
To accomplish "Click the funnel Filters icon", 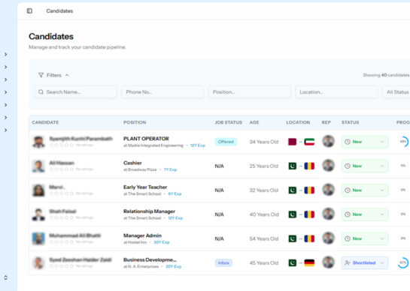I will click(41, 75).
